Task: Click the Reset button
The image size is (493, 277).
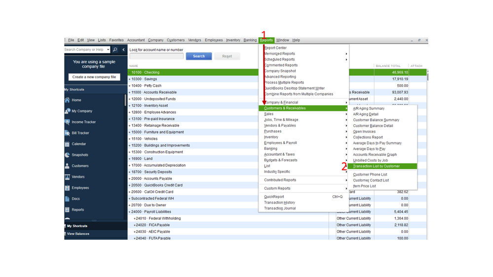Action: (x=227, y=56)
